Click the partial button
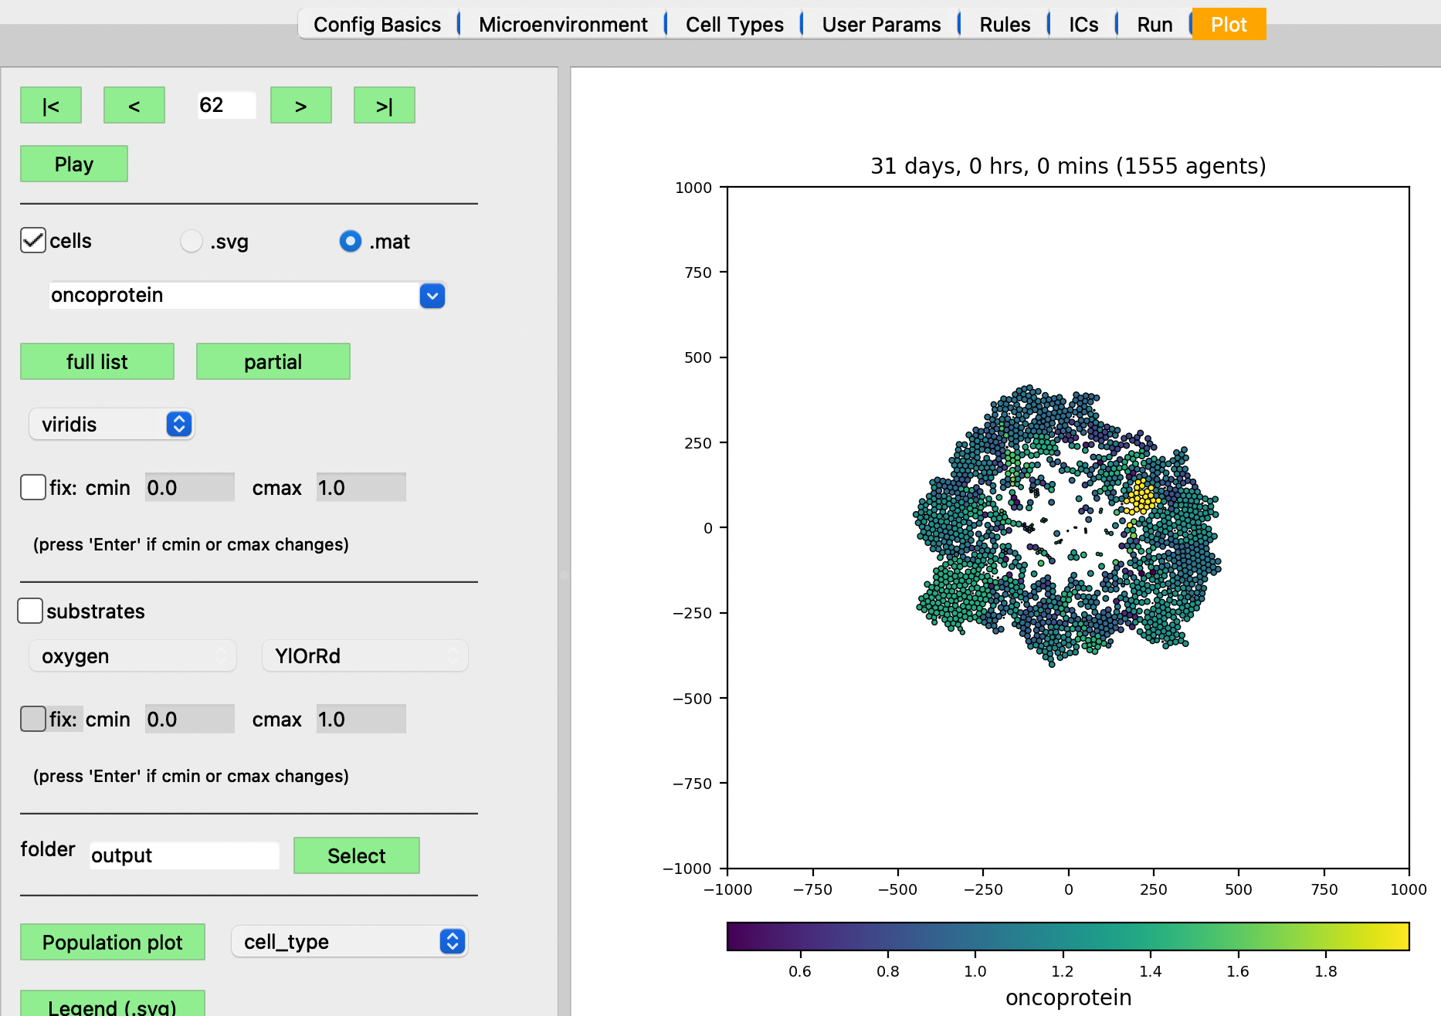 (273, 361)
